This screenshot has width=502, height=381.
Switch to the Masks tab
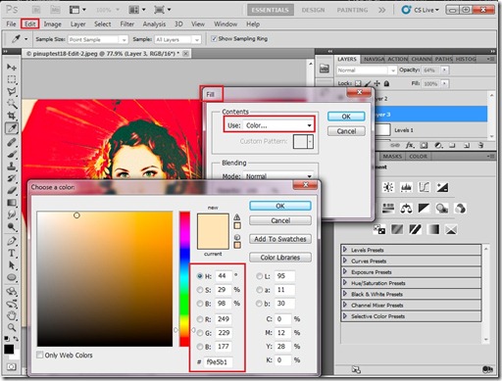click(392, 157)
